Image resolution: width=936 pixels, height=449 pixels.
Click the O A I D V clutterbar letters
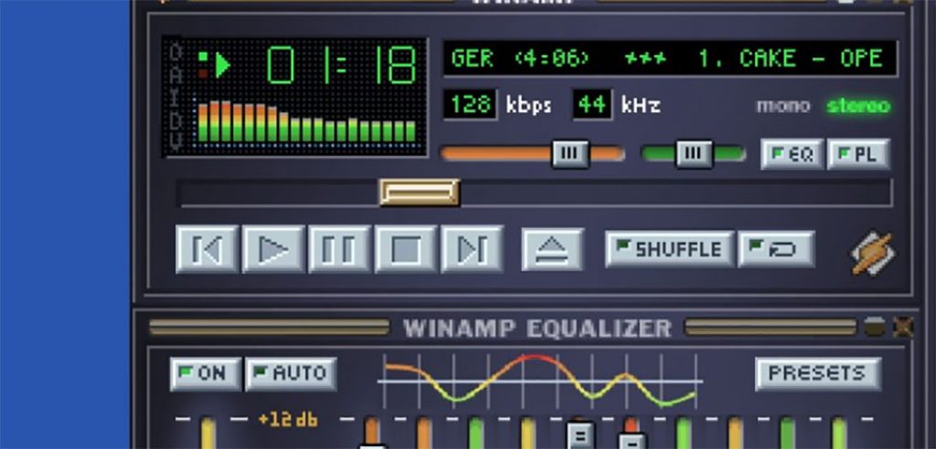tap(175, 97)
